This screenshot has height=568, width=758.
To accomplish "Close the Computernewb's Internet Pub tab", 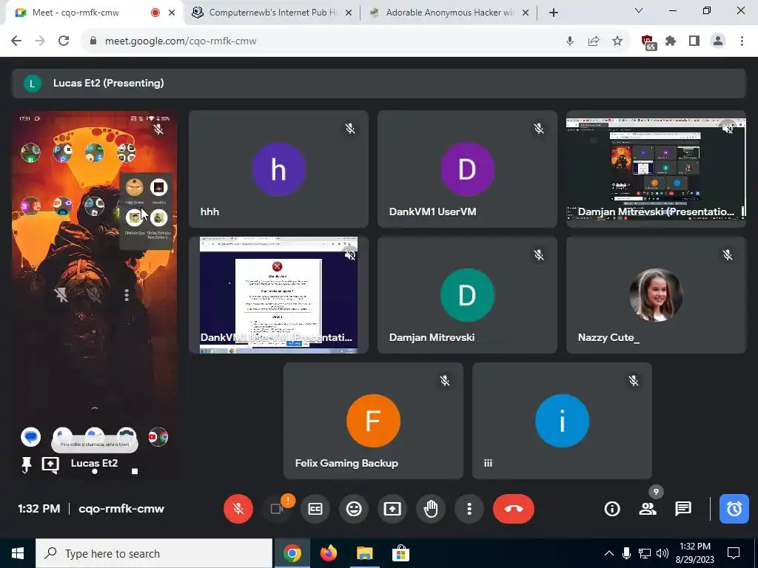I will (349, 13).
